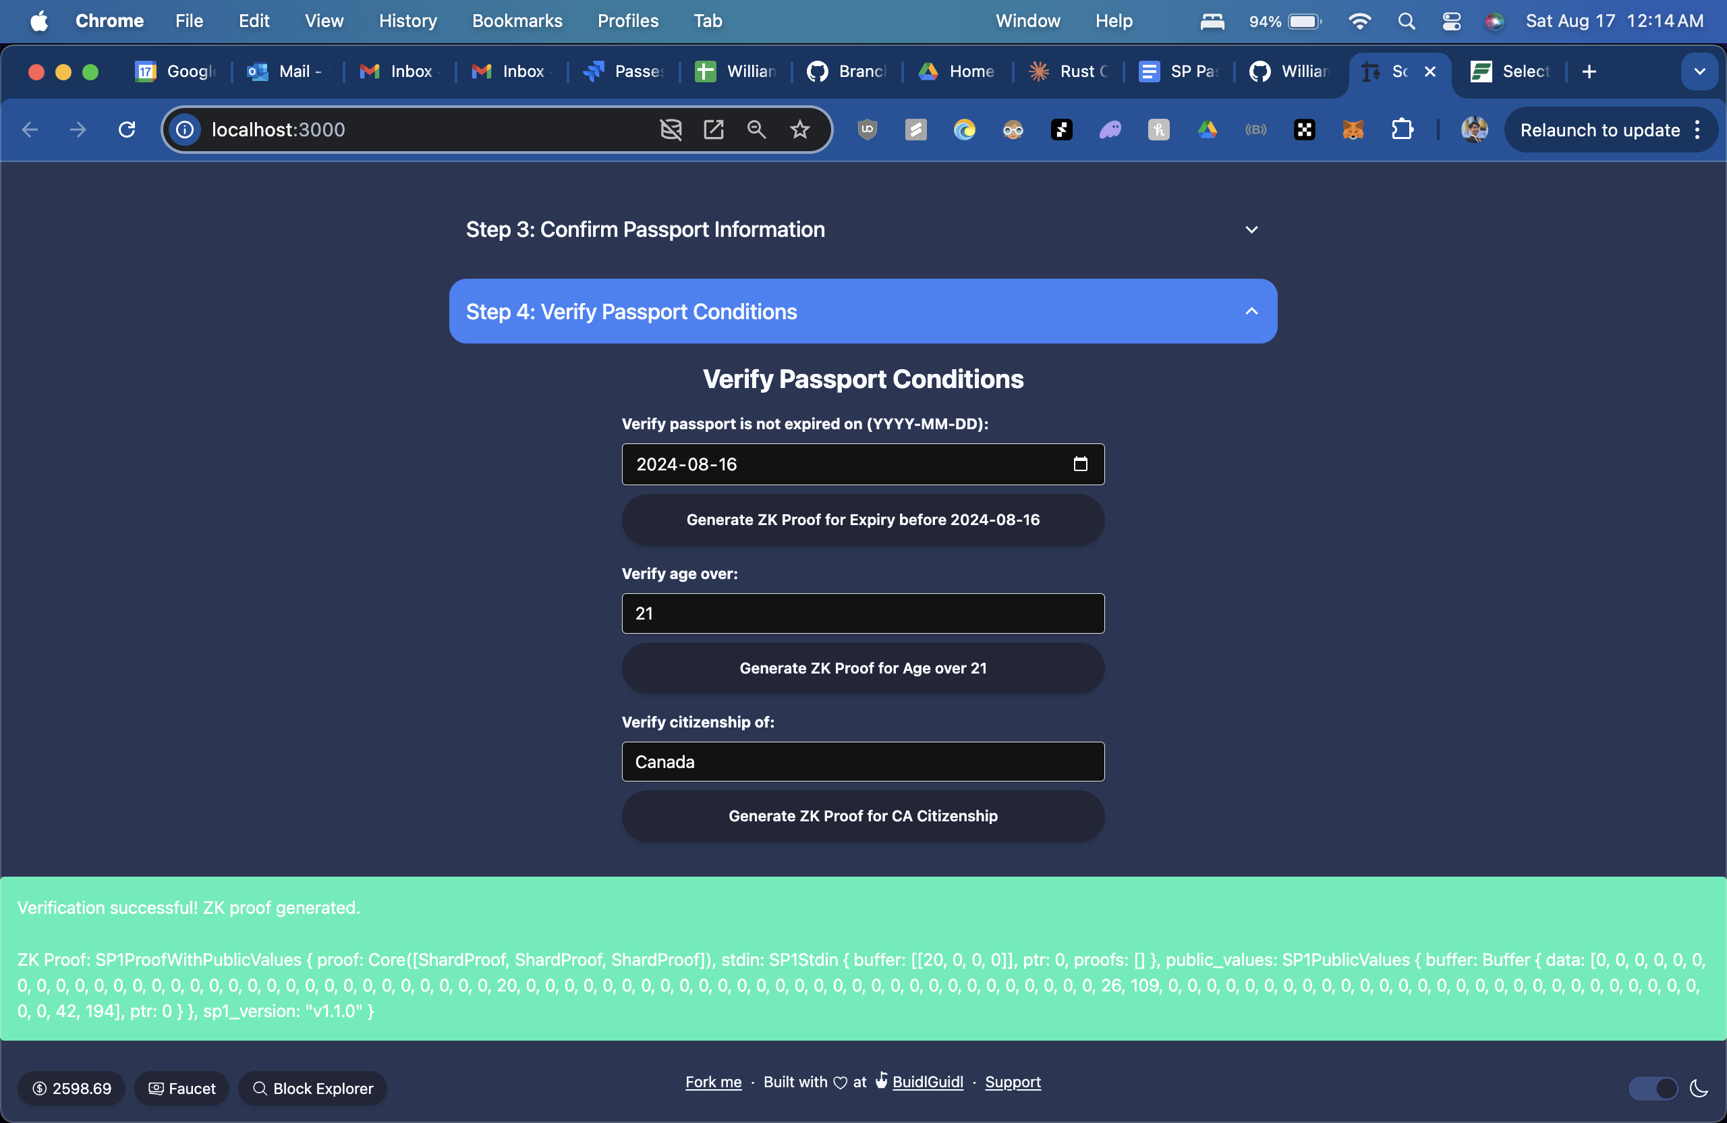
Task: Click Generate ZK Proof for Age over 21
Action: [x=862, y=668]
